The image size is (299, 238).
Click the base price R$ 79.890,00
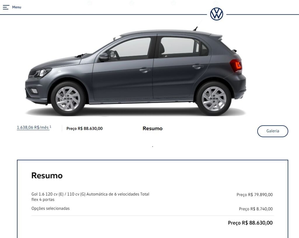coord(255,195)
